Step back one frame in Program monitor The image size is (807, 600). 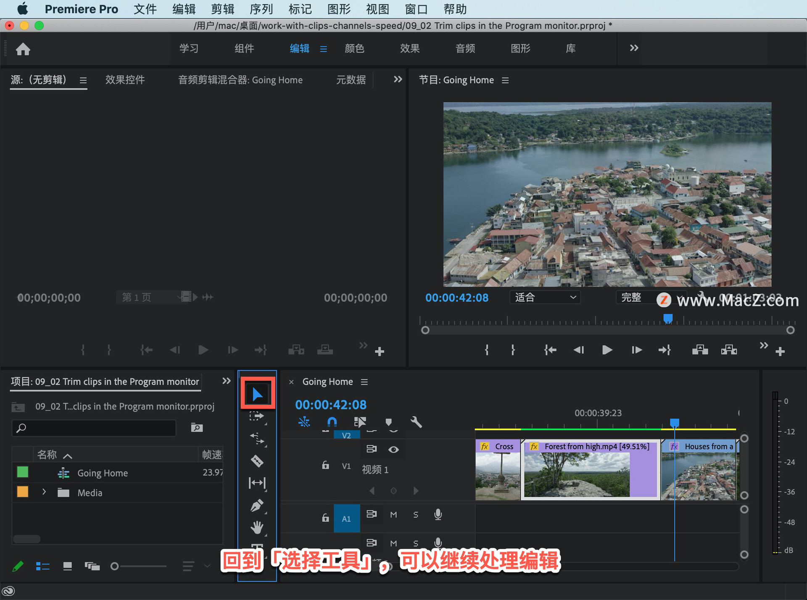[x=579, y=350]
